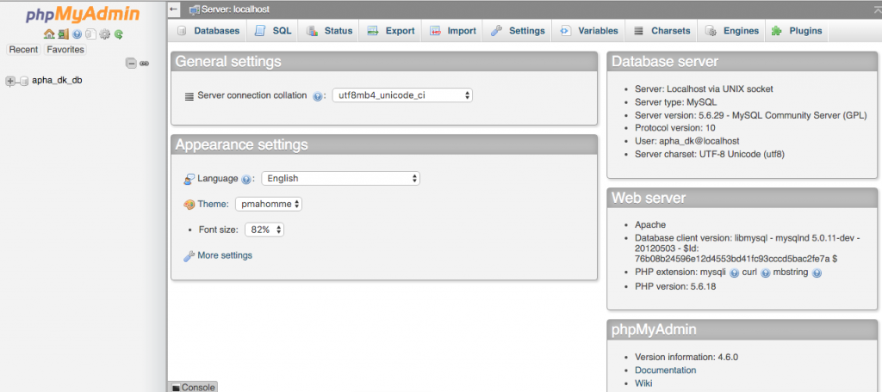Switch to the SQL tab
882x392 pixels.
click(x=273, y=31)
